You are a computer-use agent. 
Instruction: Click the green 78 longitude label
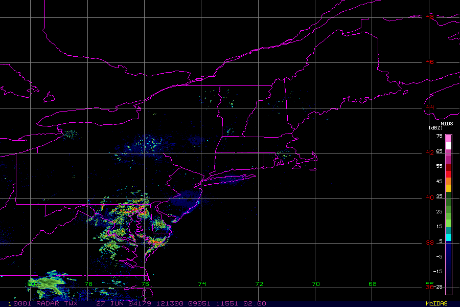pyautogui.click(x=88, y=284)
